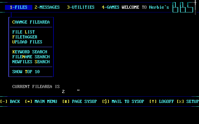Viewport: 199px width, 124px height.
Task: Return to MAIN MENU [*]
Action: [41, 101]
